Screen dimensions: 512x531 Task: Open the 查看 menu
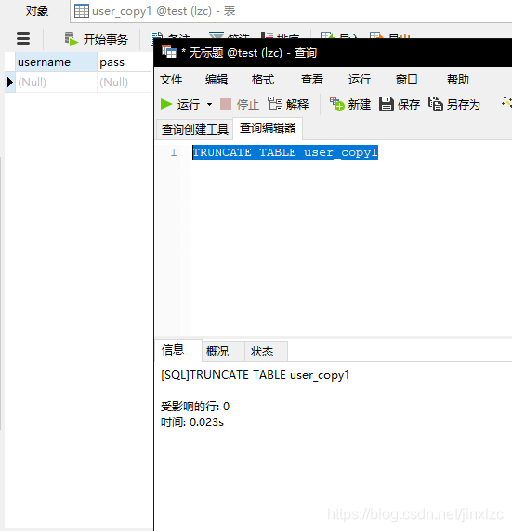(x=312, y=80)
